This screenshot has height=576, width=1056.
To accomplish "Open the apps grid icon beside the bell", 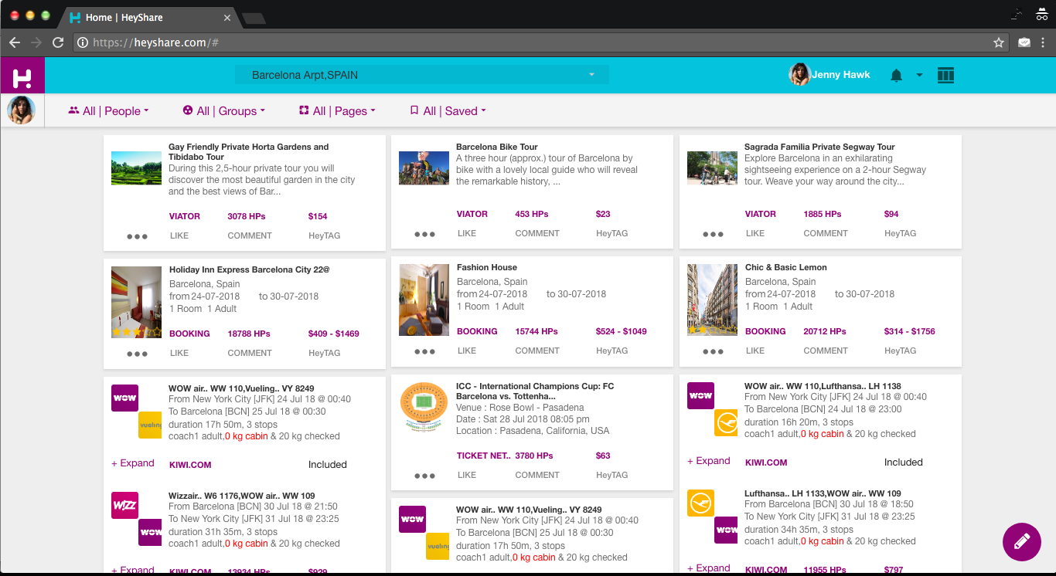I will click(945, 75).
